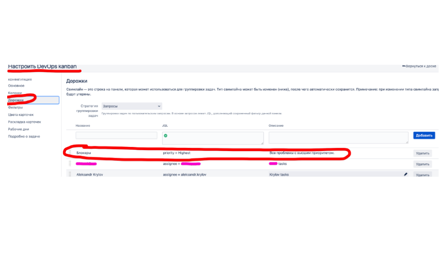The height and width of the screenshot is (272, 439).
Task: Click the back arrow icon beside Вернуться к доске
Action: tap(404, 66)
